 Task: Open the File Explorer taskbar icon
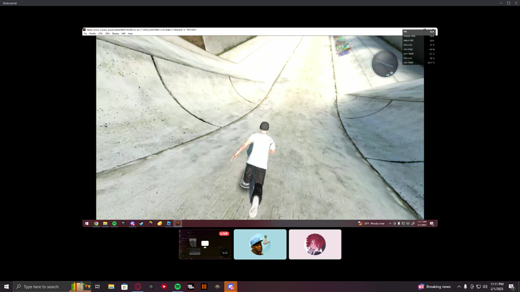[x=111, y=287]
